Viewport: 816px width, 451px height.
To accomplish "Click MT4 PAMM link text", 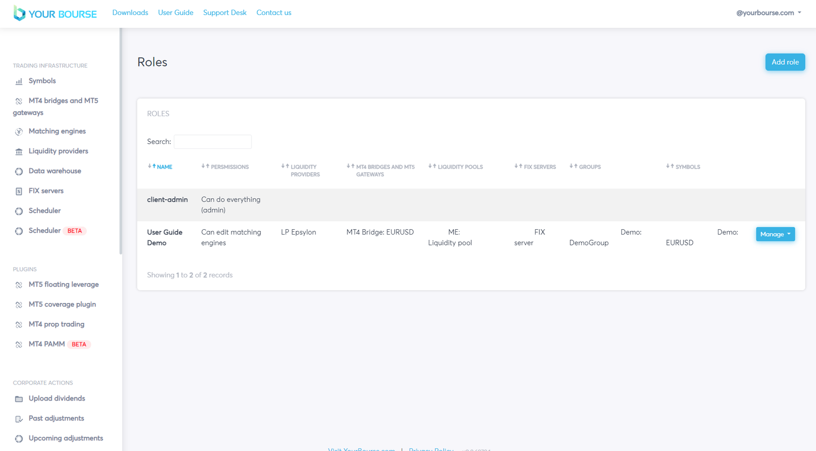I will (47, 344).
